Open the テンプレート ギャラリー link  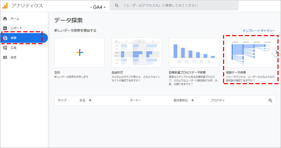coord(259,31)
